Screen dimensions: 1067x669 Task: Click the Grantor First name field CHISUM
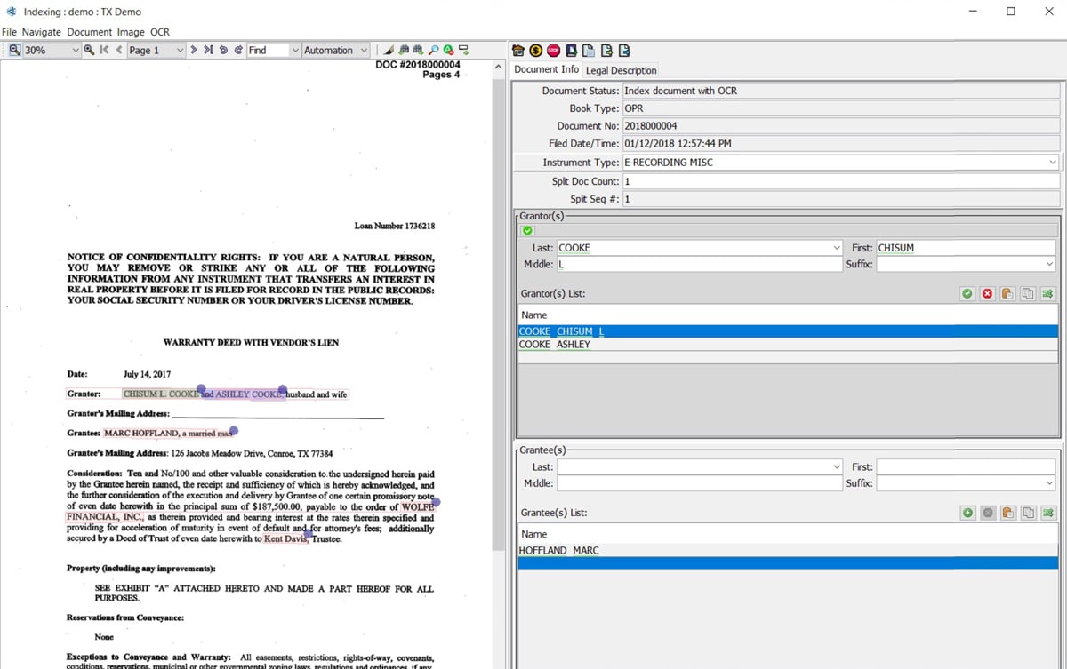(x=967, y=248)
